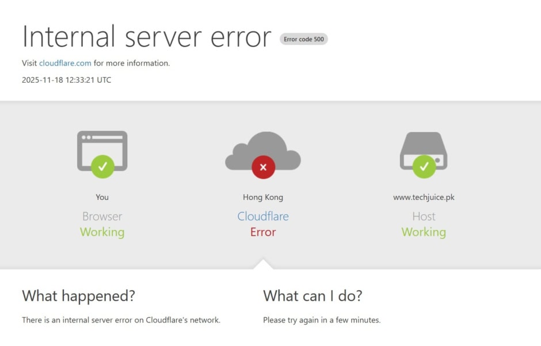Select the green checkmark on the host icon

click(x=424, y=167)
